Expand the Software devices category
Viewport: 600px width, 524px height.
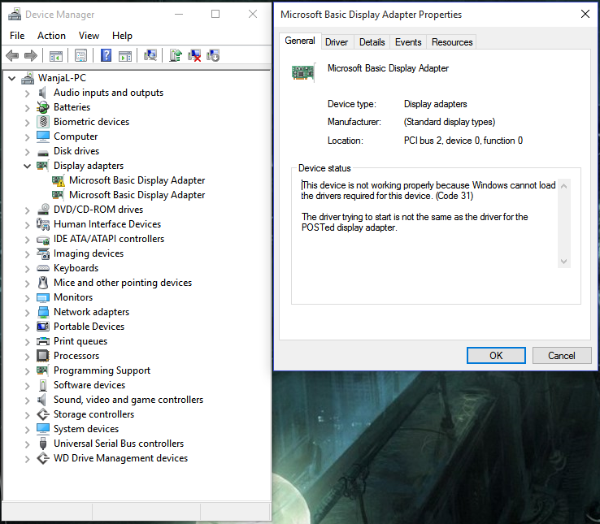point(27,386)
